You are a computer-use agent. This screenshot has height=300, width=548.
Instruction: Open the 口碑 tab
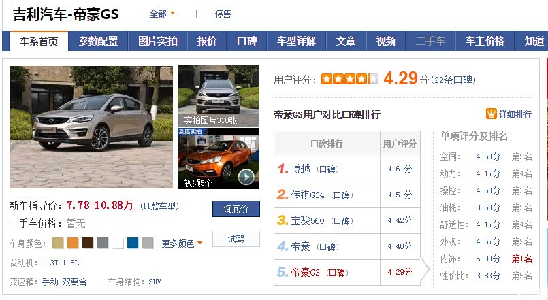[247, 41]
